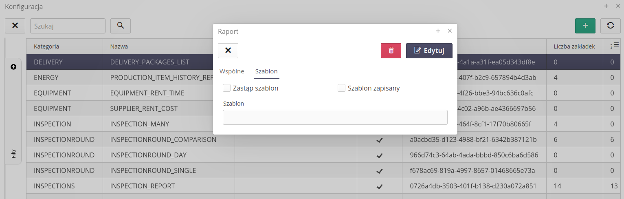
Task: Delete report with red trash button
Action: click(391, 51)
